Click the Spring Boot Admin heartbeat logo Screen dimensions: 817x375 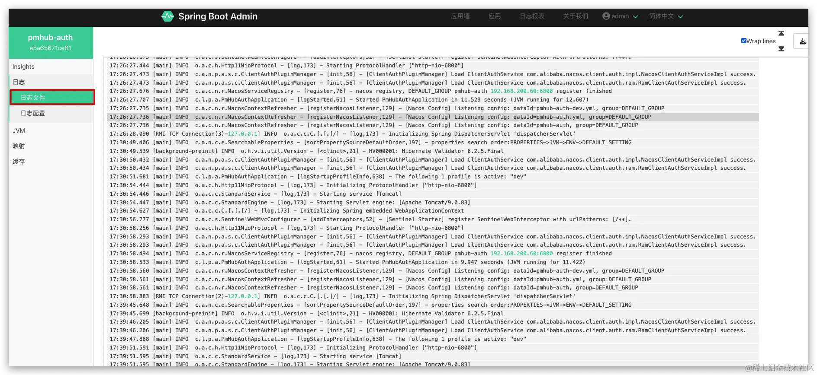tap(167, 16)
